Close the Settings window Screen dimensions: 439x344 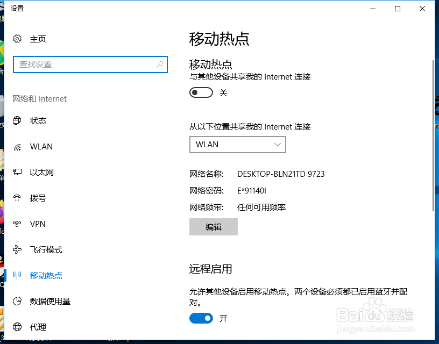(422, 9)
